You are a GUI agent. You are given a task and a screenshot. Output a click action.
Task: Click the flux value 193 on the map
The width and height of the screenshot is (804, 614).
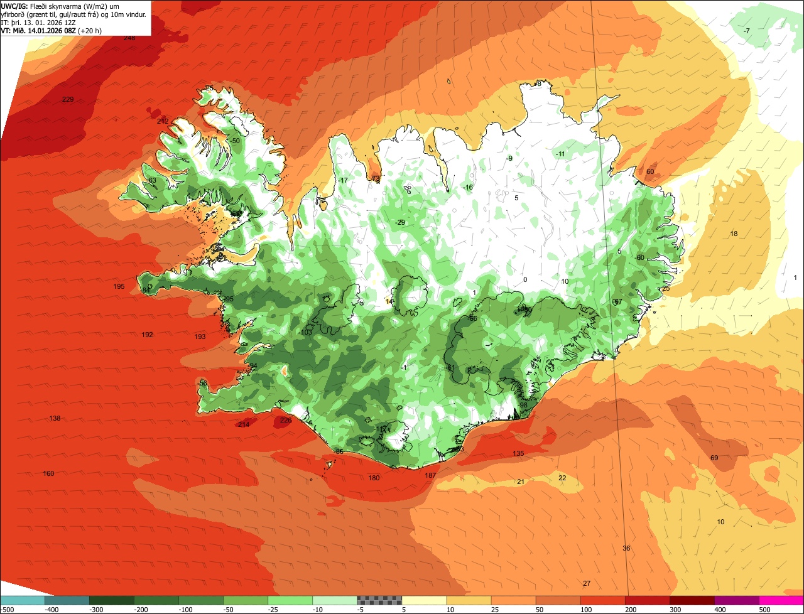[x=200, y=337]
